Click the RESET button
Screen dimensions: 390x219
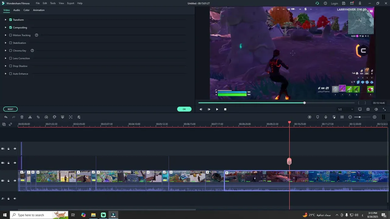[10, 109]
